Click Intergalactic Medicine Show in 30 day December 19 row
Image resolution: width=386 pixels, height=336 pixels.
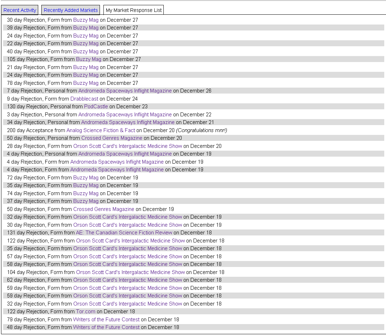(x=128, y=225)
